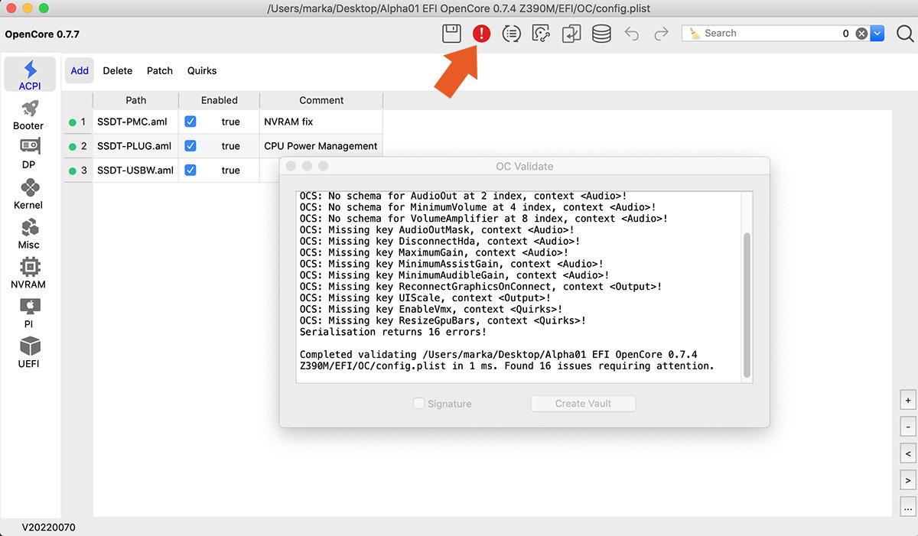Open the ACPI section in sidebar
The image size is (918, 536).
(31, 75)
